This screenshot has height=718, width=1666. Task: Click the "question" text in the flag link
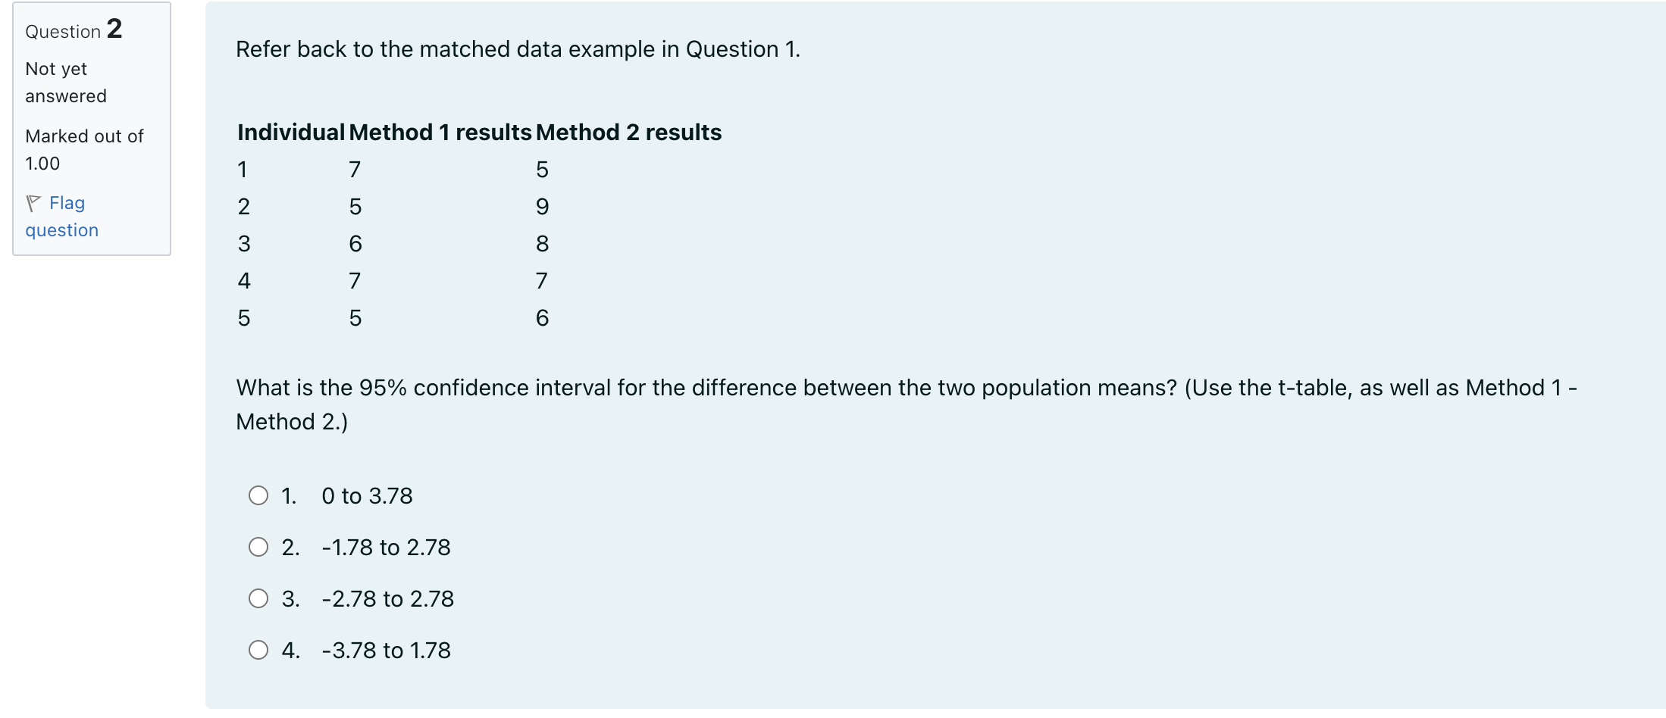(x=61, y=229)
